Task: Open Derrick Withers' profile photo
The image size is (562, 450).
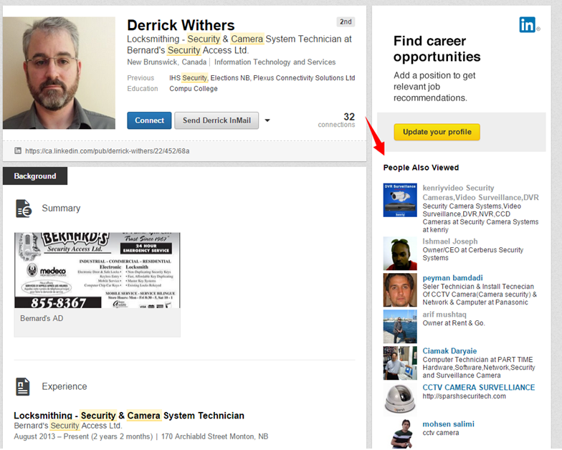Action: tap(59, 73)
